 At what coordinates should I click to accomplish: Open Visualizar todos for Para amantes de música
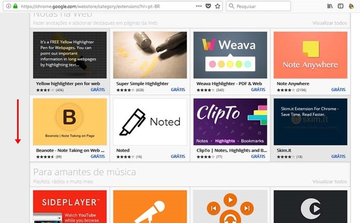point(330,181)
